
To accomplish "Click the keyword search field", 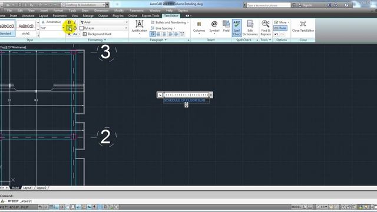I will [x=269, y=5].
